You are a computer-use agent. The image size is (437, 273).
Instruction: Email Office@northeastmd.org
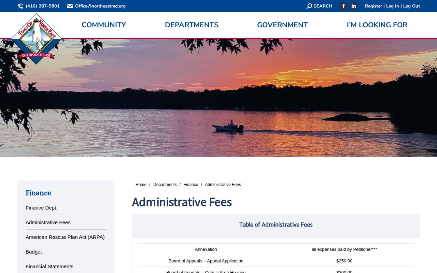tap(100, 6)
